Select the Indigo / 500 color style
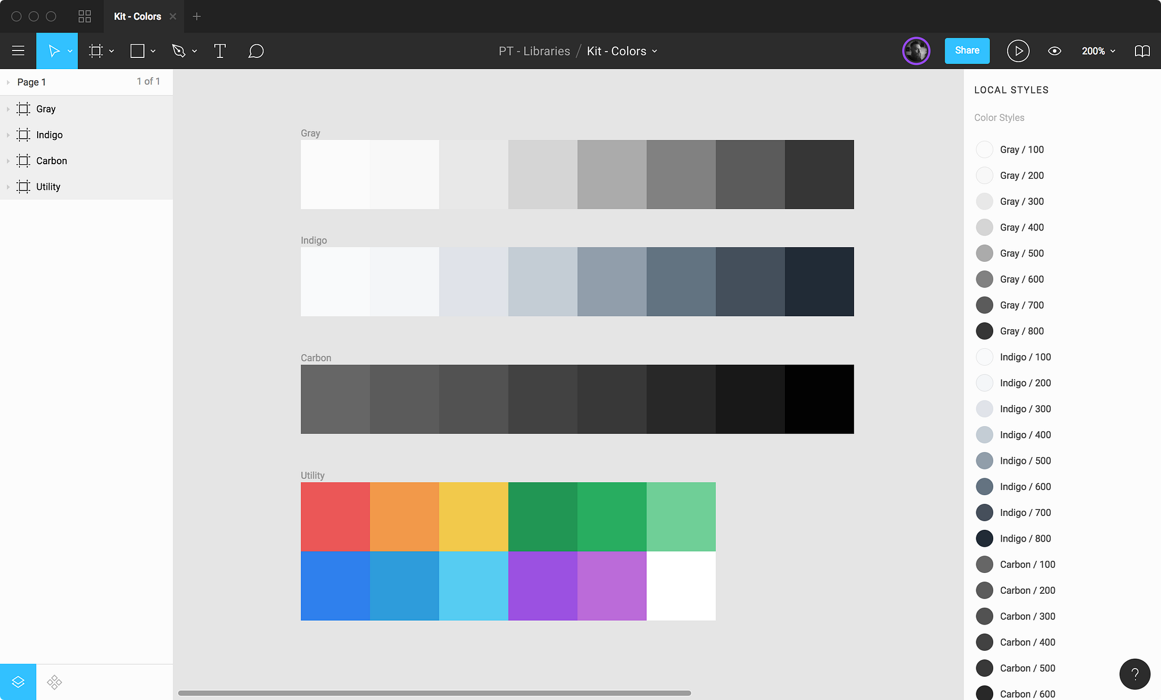 (1025, 460)
